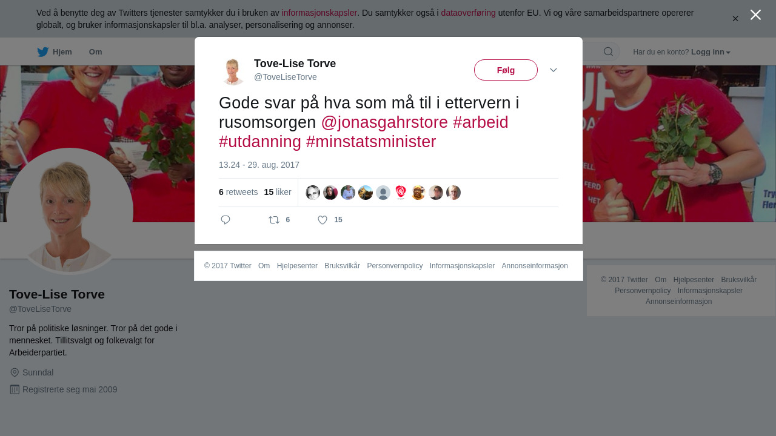
Task: Open the Om tab in top navigation
Action: pos(96,52)
